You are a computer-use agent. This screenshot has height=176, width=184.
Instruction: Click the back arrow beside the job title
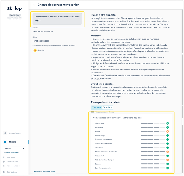(x=34, y=5)
